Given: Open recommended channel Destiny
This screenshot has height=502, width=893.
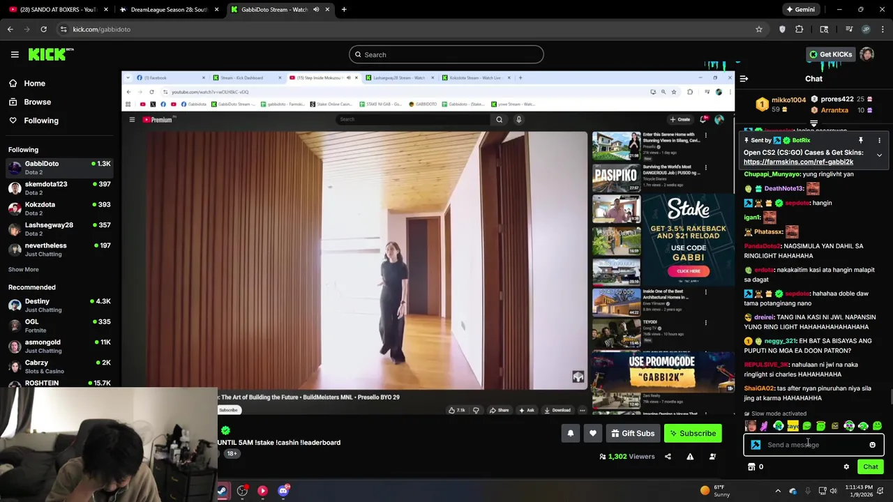Looking at the screenshot, I should tap(59, 305).
